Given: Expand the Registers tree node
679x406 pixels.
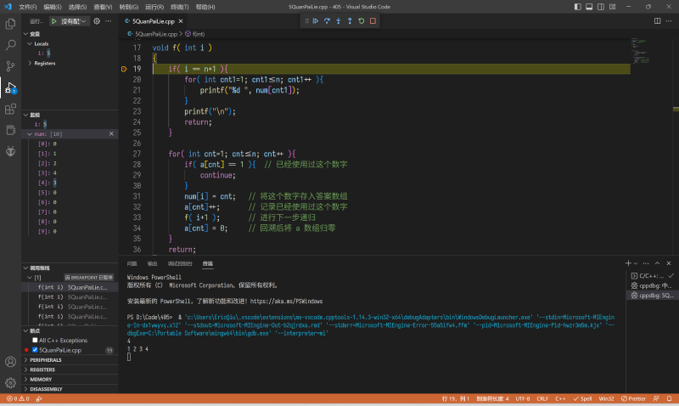Looking at the screenshot, I should click(30, 63).
